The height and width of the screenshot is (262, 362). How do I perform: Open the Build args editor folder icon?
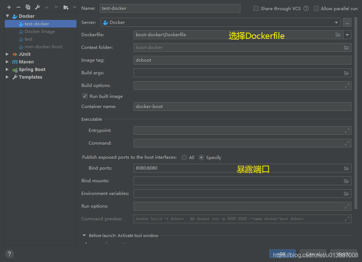click(x=346, y=73)
